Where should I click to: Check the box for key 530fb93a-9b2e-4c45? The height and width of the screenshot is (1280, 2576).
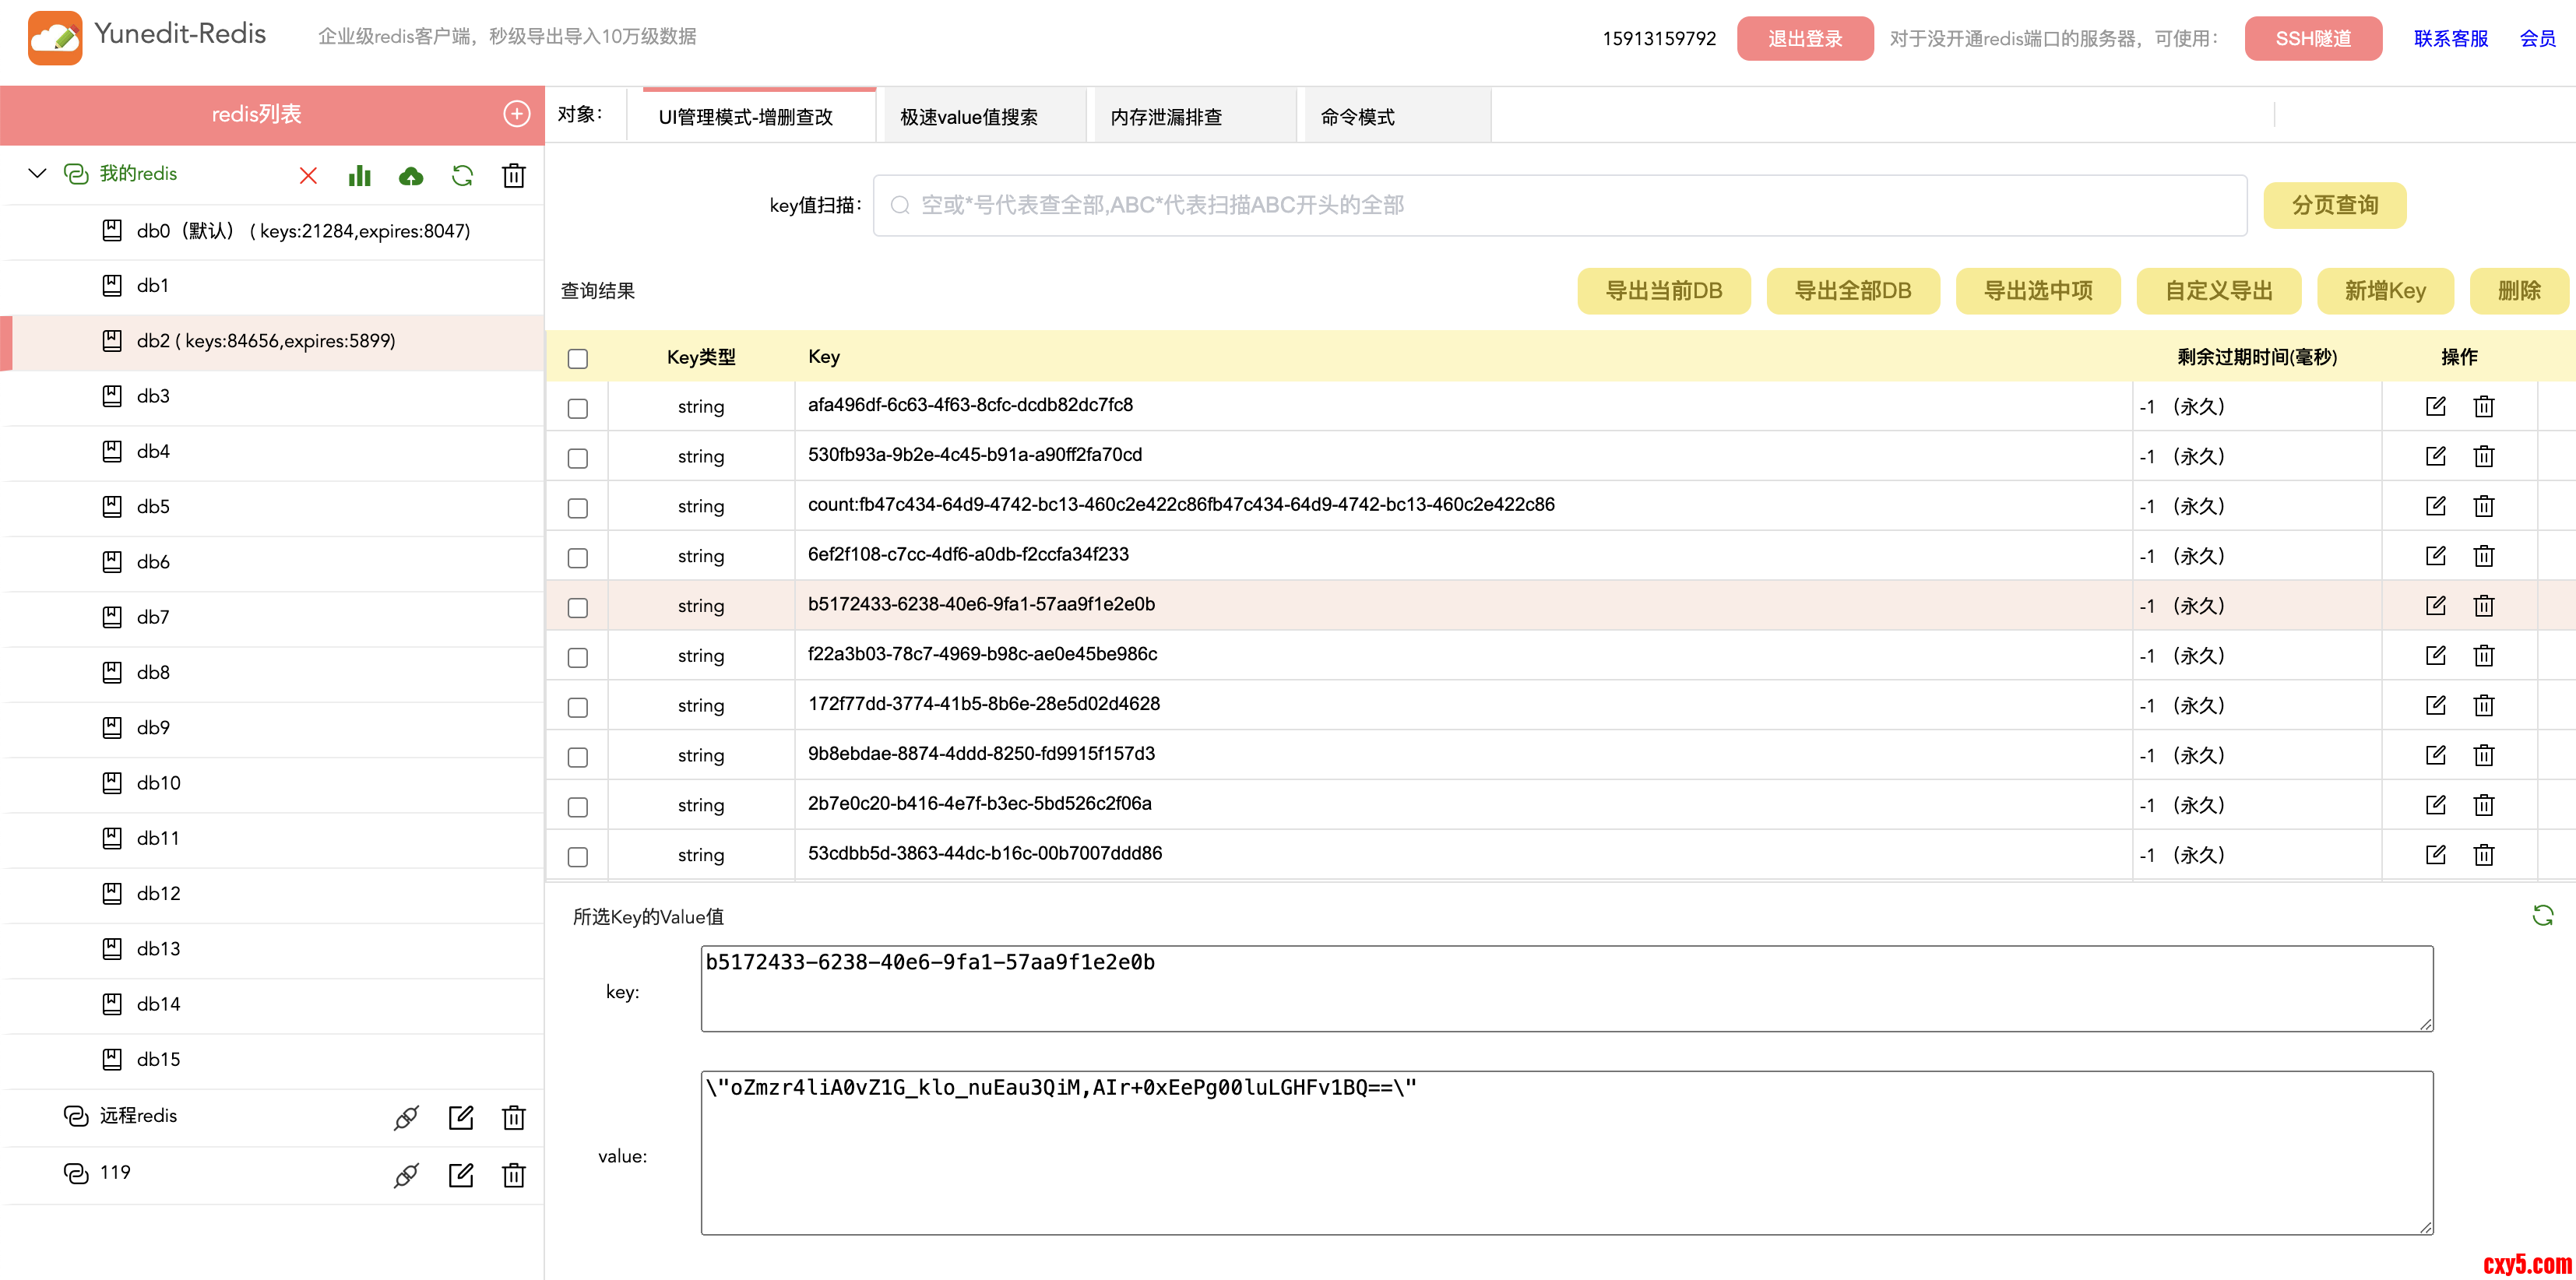578,458
